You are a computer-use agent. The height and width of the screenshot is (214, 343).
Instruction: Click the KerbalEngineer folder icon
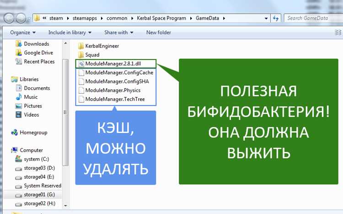(81, 46)
